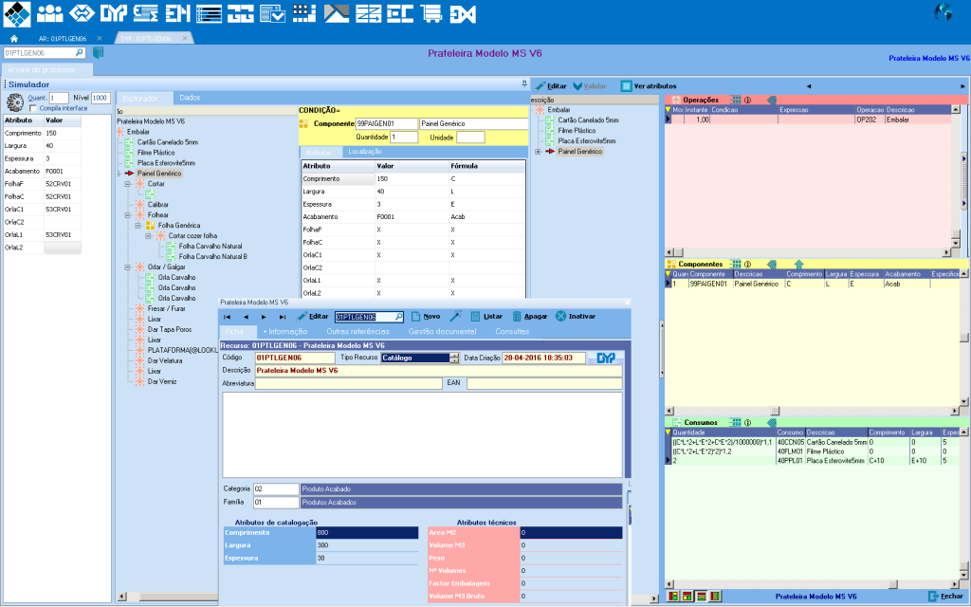Click the book icon next to search field
This screenshot has height=607, width=971.
pyautogui.click(x=98, y=52)
